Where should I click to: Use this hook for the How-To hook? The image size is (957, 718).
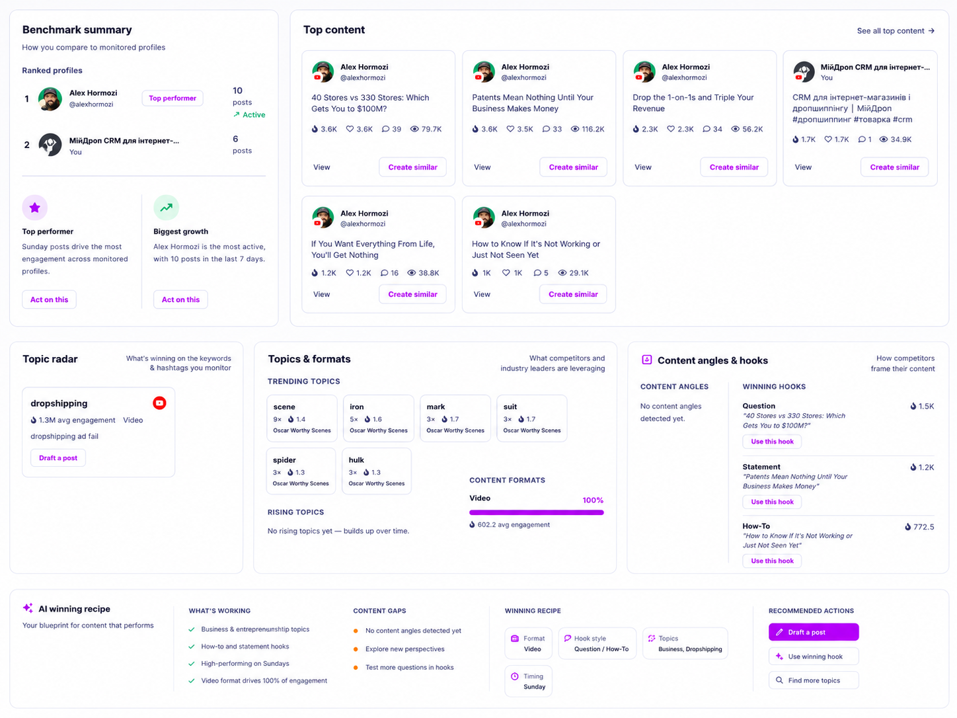pyautogui.click(x=772, y=561)
